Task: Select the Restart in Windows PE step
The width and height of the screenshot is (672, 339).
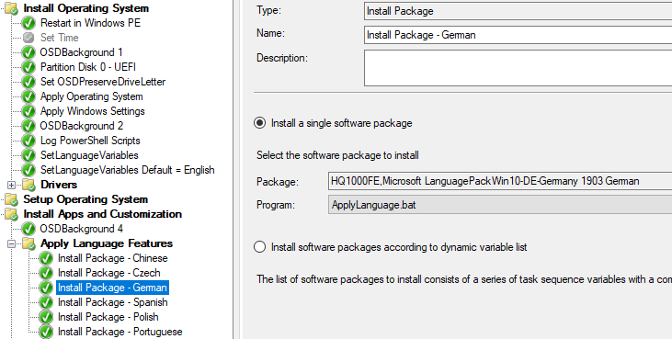Action: point(90,23)
